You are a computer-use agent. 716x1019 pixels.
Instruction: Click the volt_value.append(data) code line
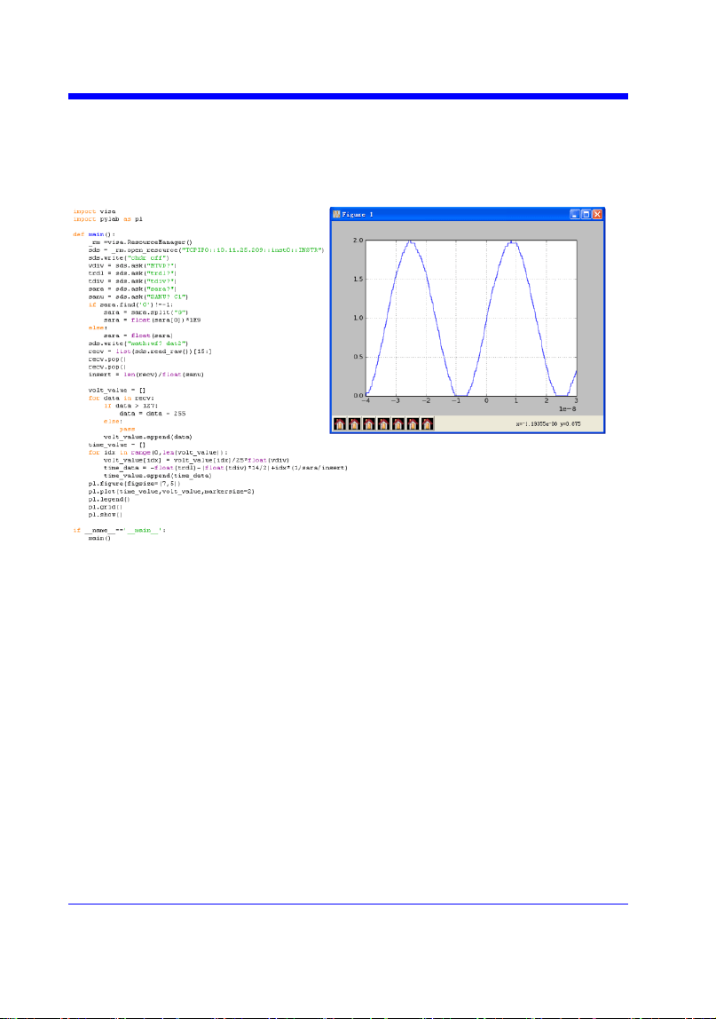coord(147,437)
